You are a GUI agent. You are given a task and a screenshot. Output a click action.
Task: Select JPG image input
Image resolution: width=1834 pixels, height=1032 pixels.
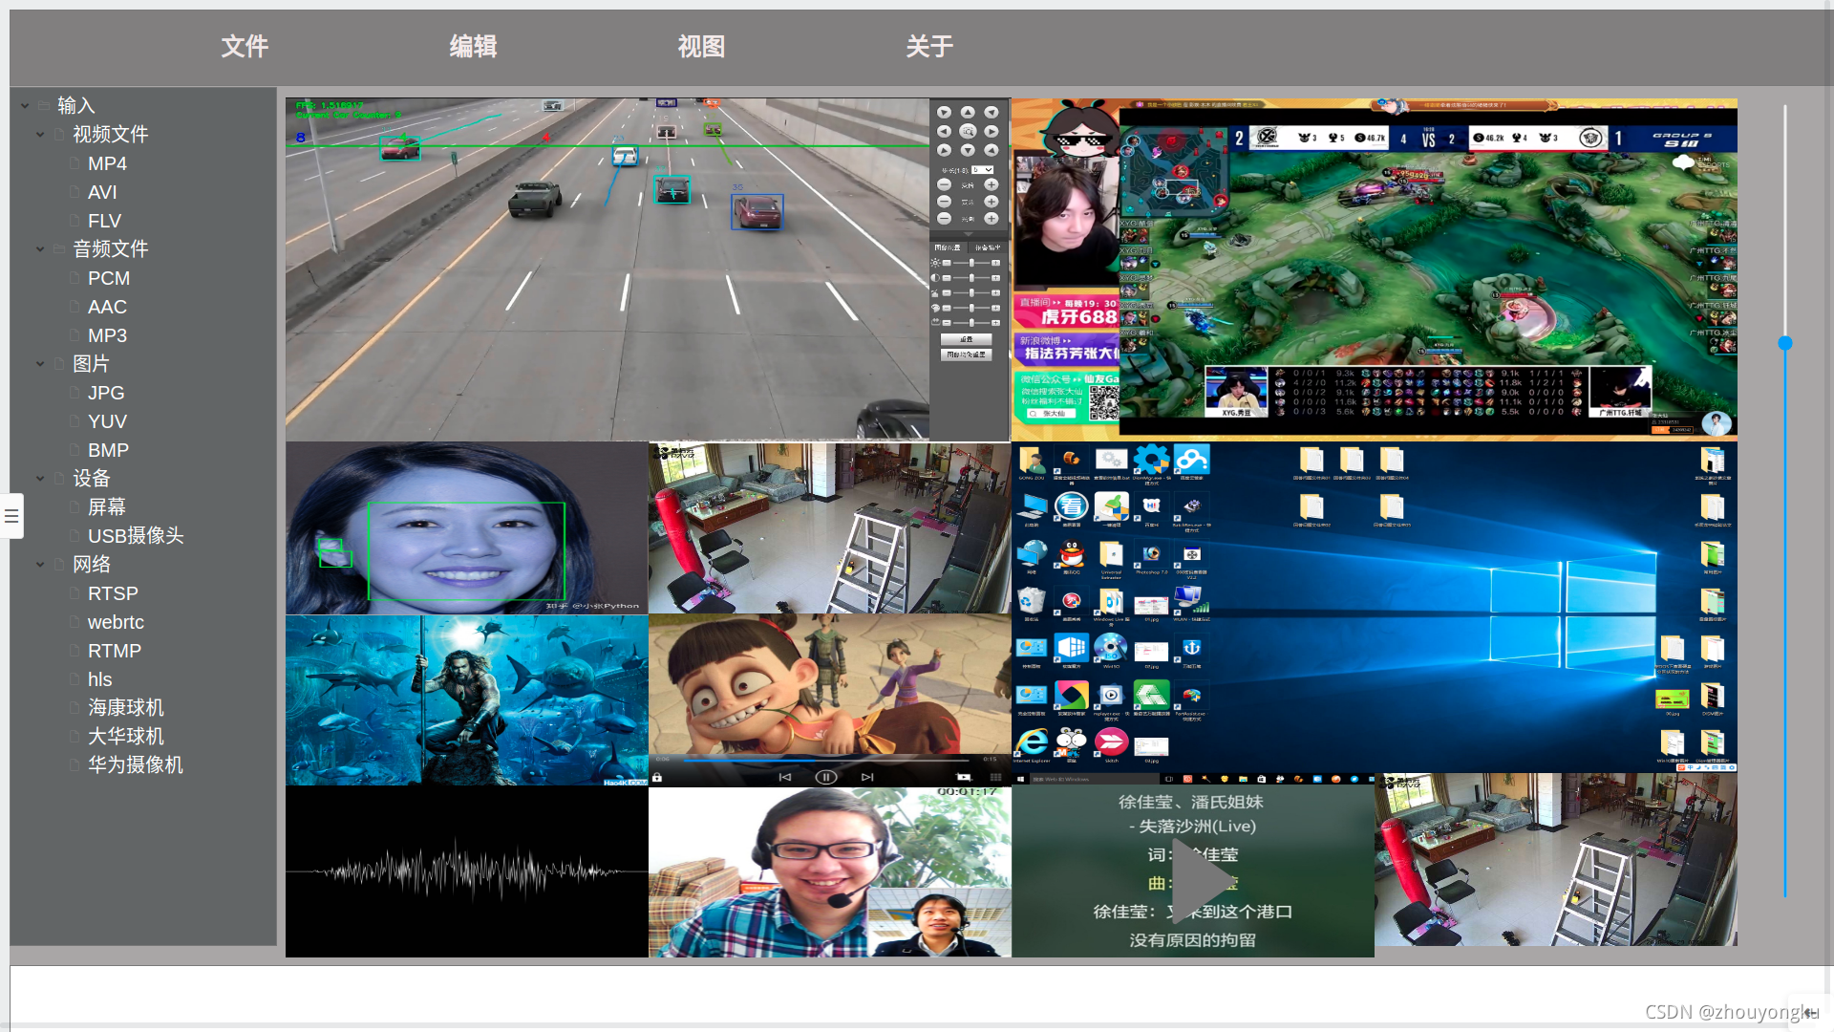point(106,393)
